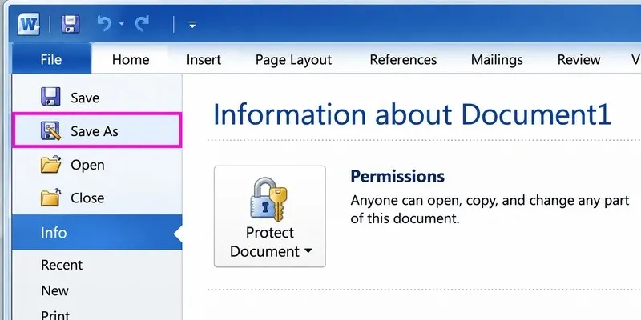
Task: Choose Close in the File menu
Action: pos(97,198)
